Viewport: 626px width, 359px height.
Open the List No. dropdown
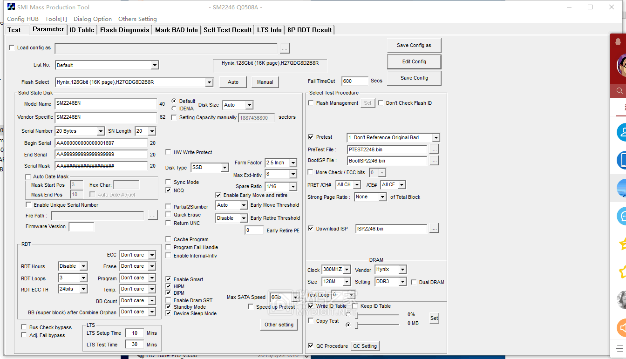point(155,65)
